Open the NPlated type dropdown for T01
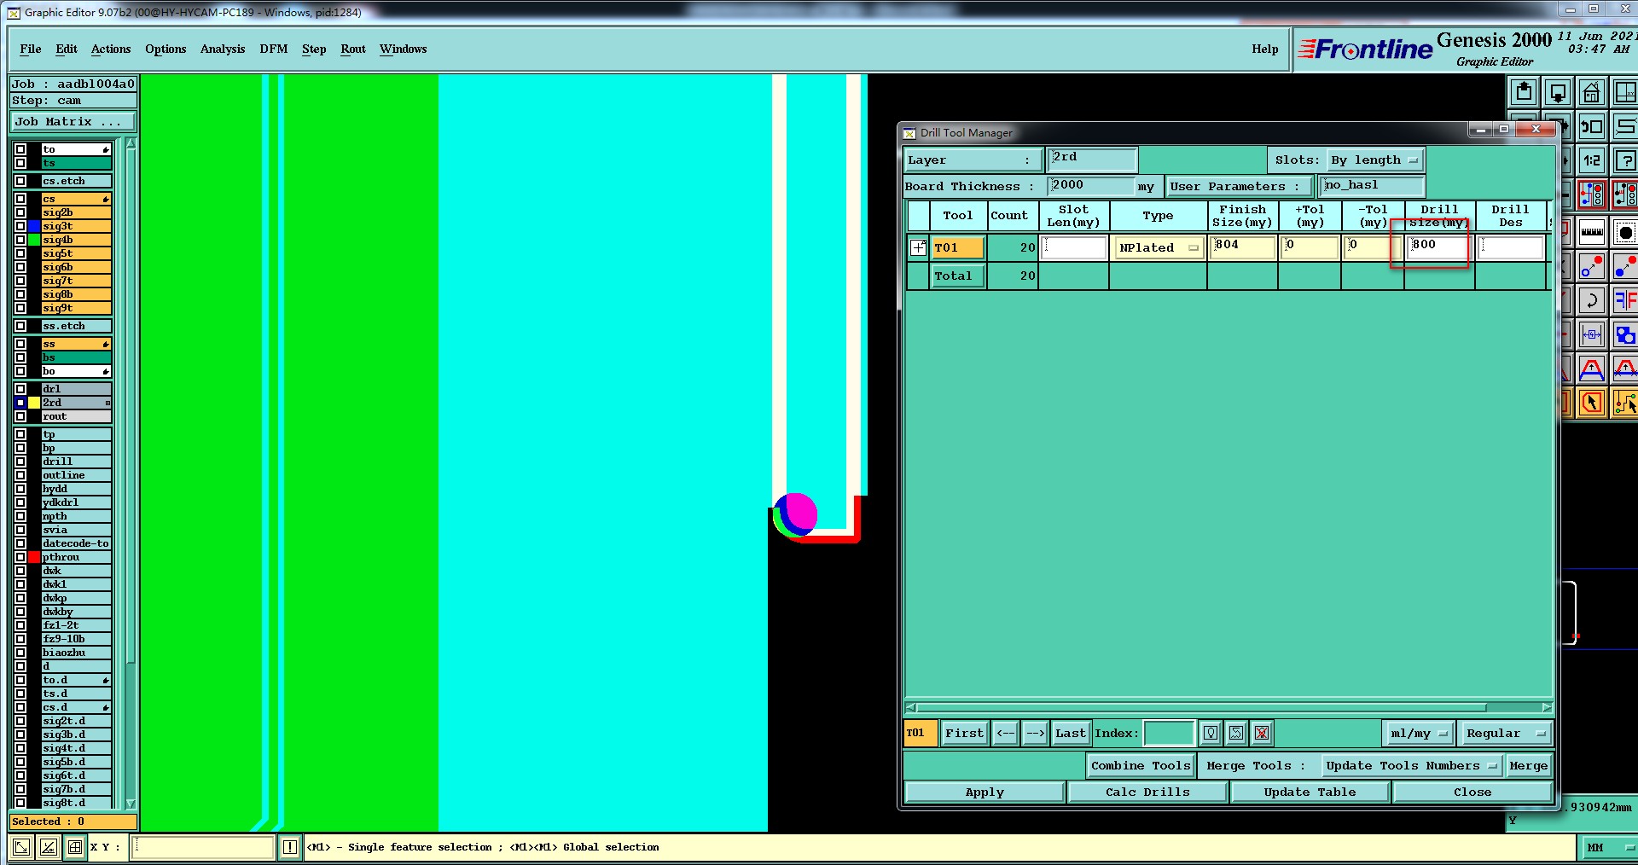Viewport: 1638px width, 865px height. [x=1158, y=247]
